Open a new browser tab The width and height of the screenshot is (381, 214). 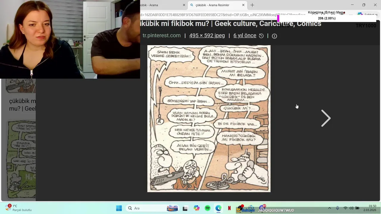click(252, 5)
